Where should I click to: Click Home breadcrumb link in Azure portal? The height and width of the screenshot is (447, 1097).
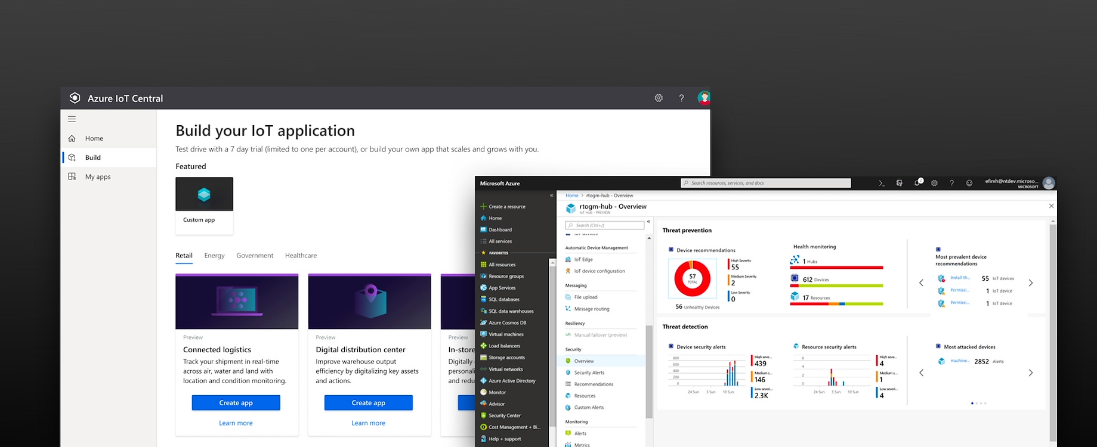tap(572, 195)
